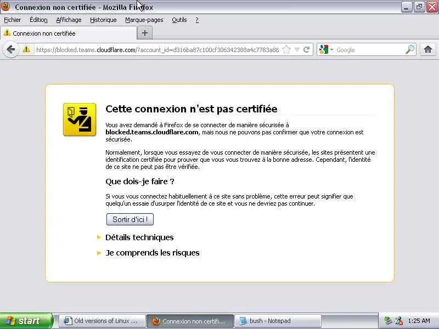Screen dimensions: 439x329
Task: Bookmark this page with the star icon
Action: 286,50
